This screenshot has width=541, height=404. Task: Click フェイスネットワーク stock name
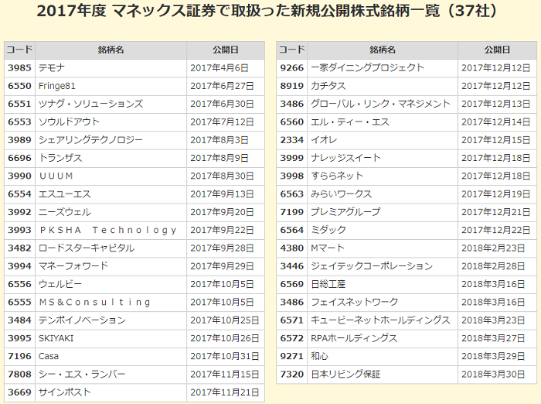tap(354, 302)
